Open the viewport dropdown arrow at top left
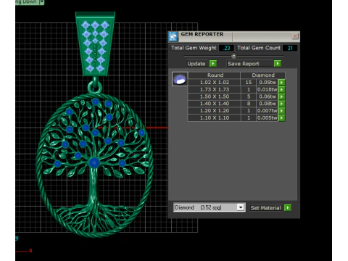The height and width of the screenshot is (261, 348). tap(42, 2)
